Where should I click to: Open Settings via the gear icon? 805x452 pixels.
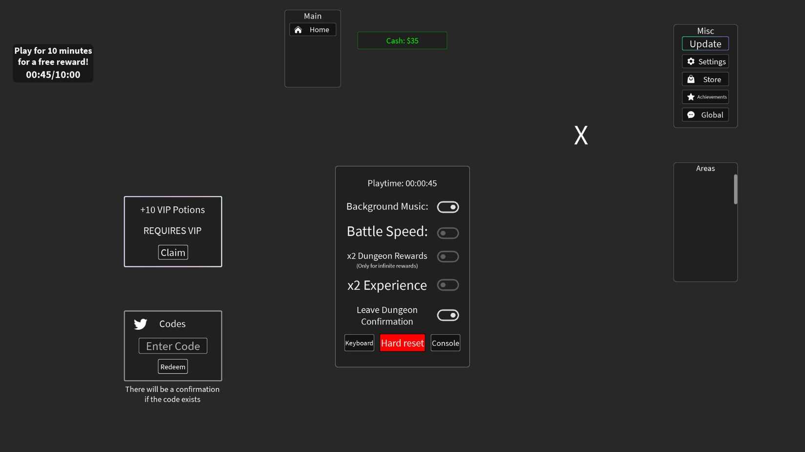point(691,61)
